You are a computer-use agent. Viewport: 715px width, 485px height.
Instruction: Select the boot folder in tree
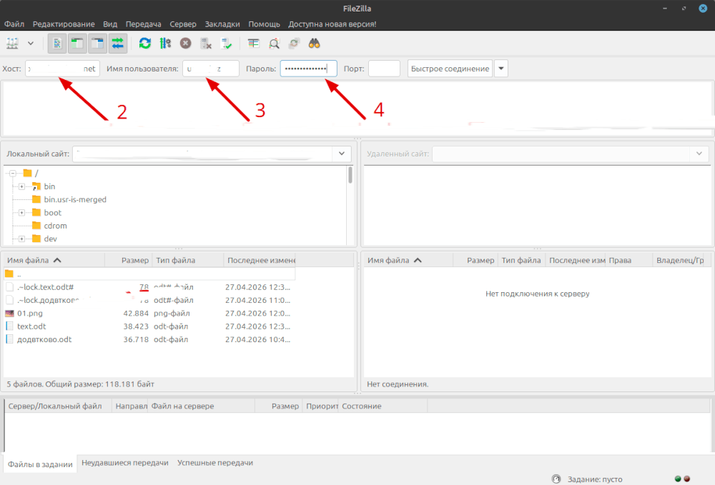click(52, 213)
